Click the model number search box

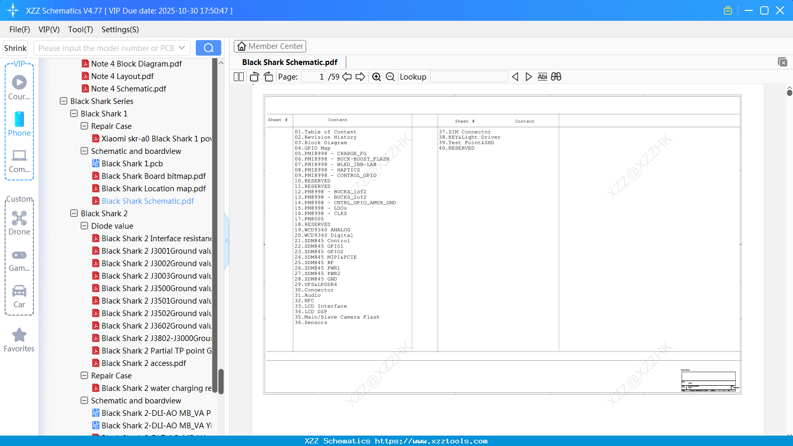point(112,48)
